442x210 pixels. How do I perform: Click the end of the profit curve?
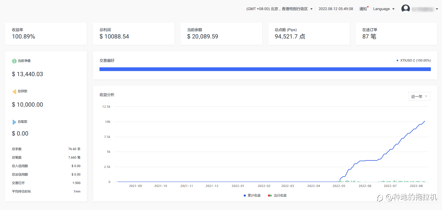tap(425, 121)
